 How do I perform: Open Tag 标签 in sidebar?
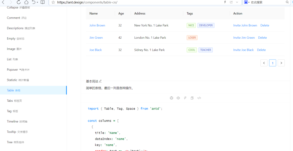[12, 111]
